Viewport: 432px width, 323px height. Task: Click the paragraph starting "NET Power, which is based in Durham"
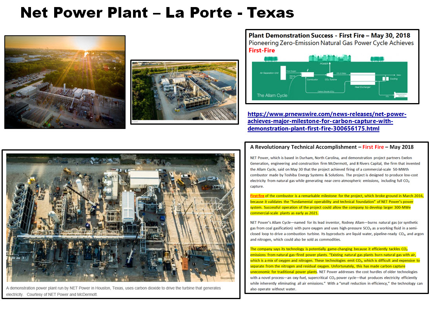pos(335,172)
